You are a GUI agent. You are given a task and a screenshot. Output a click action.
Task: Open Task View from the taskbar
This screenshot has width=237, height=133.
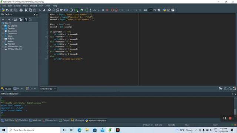71,130
